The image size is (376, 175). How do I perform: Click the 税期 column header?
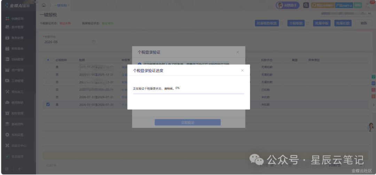click(82, 60)
